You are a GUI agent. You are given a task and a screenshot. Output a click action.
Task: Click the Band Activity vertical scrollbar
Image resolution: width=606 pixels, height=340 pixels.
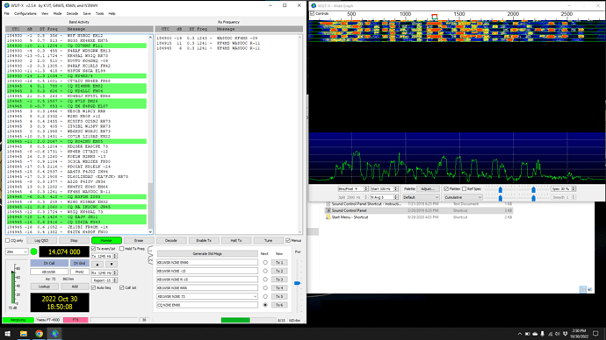150,134
